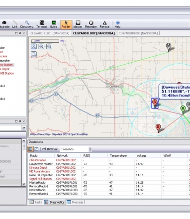
Task: Open the properties panel combo box arrow
Action: 24,128
